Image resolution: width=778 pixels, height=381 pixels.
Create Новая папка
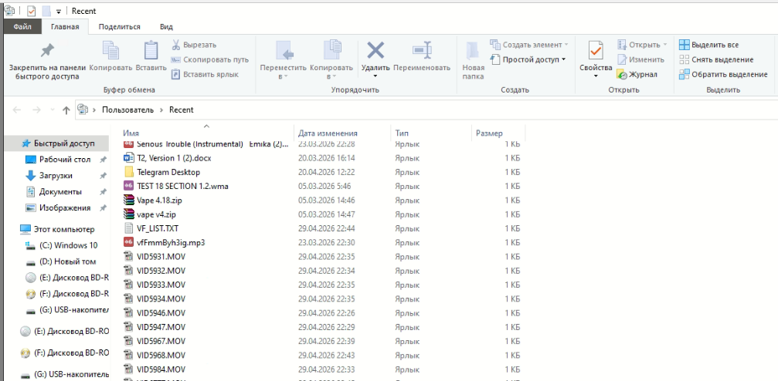point(473,60)
